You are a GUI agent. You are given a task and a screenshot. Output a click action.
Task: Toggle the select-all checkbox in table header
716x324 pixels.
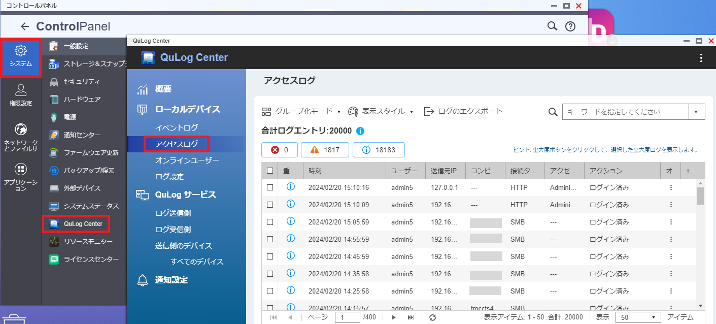[x=270, y=171]
